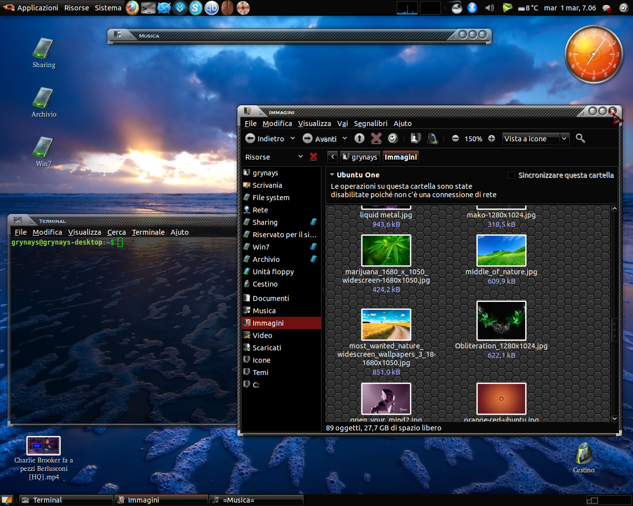This screenshot has width=633, height=506.
Task: Click the Avanti forward button
Action: point(320,139)
